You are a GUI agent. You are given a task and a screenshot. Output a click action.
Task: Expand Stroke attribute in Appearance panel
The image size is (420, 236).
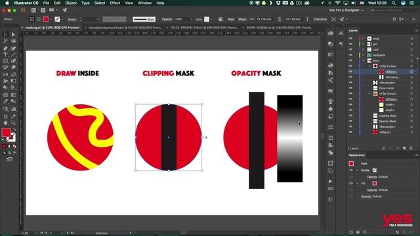[x=357, y=170]
